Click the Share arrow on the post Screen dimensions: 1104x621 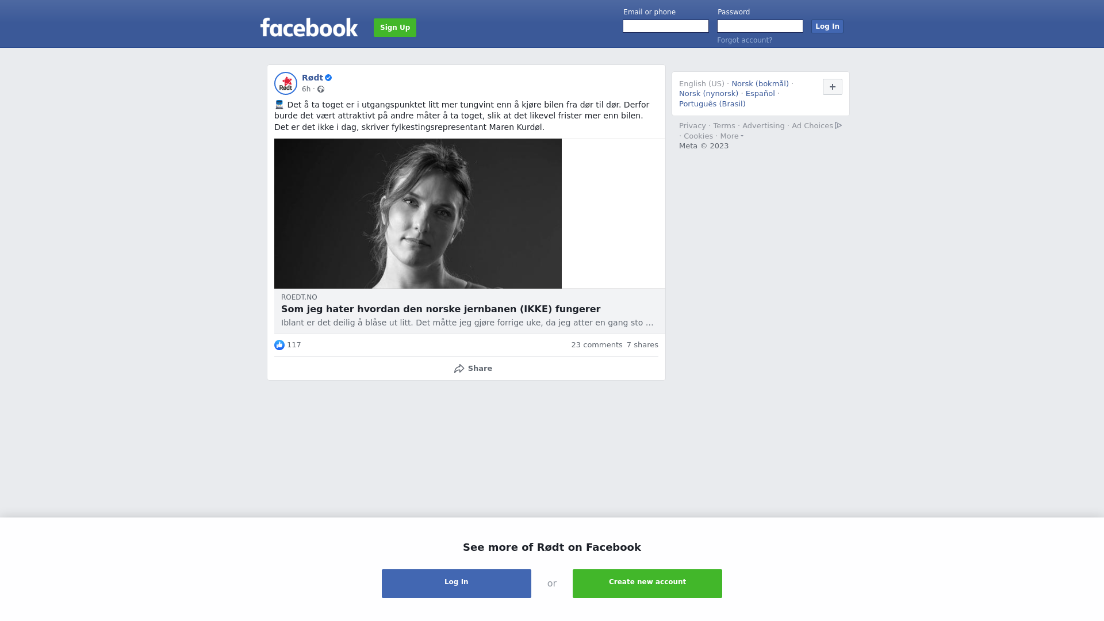tap(459, 369)
